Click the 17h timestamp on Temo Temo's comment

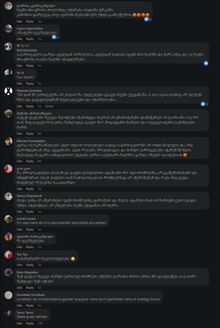[x=40, y=323]
